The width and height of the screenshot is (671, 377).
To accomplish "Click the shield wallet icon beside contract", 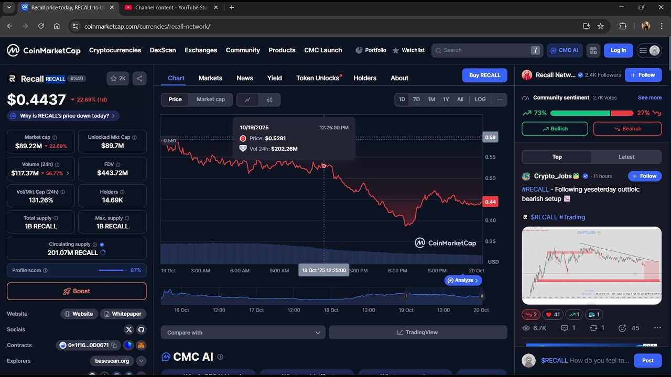I will click(x=128, y=345).
